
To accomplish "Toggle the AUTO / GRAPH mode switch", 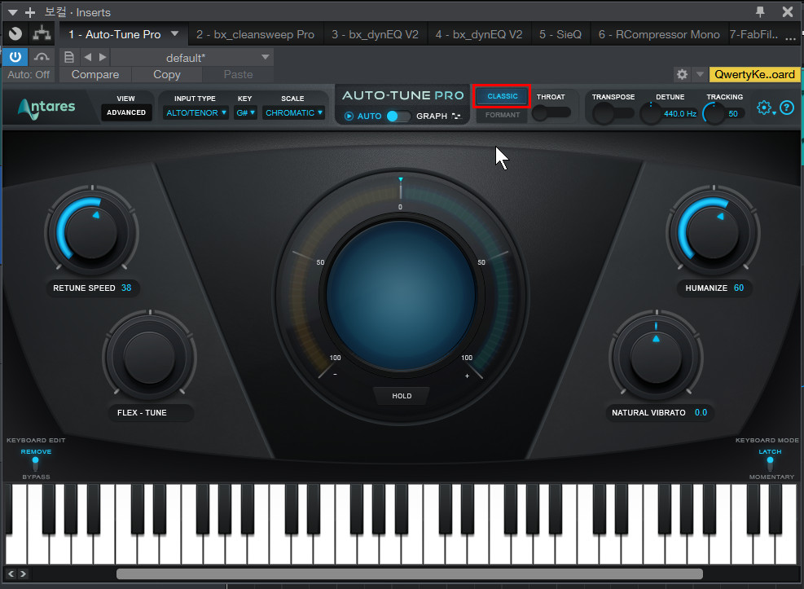I will pos(398,116).
